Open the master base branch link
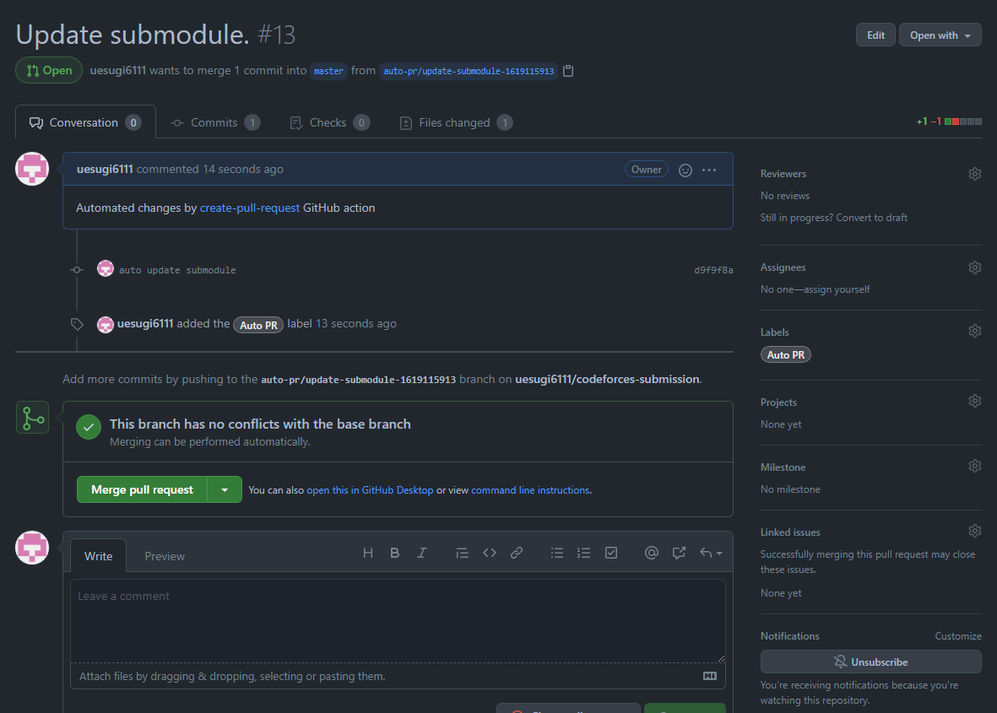 tap(328, 71)
